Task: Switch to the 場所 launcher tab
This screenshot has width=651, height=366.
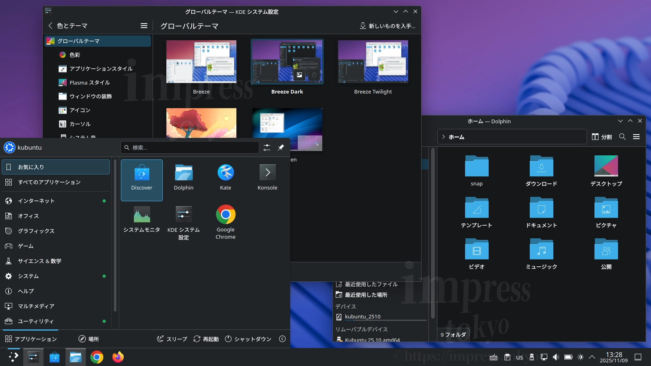Action: point(89,339)
